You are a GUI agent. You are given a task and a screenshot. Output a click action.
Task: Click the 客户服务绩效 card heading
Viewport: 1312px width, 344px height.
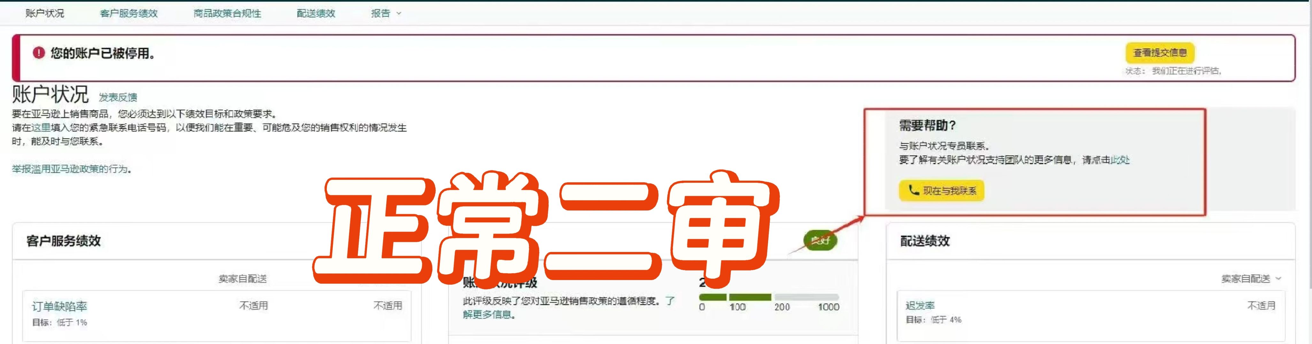[64, 241]
